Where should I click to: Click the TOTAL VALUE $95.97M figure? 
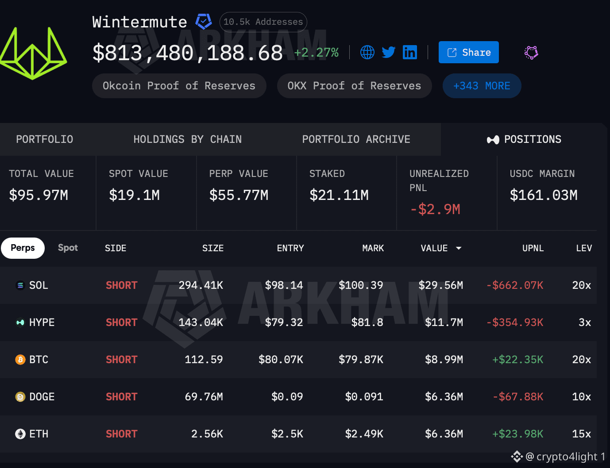coord(39,195)
